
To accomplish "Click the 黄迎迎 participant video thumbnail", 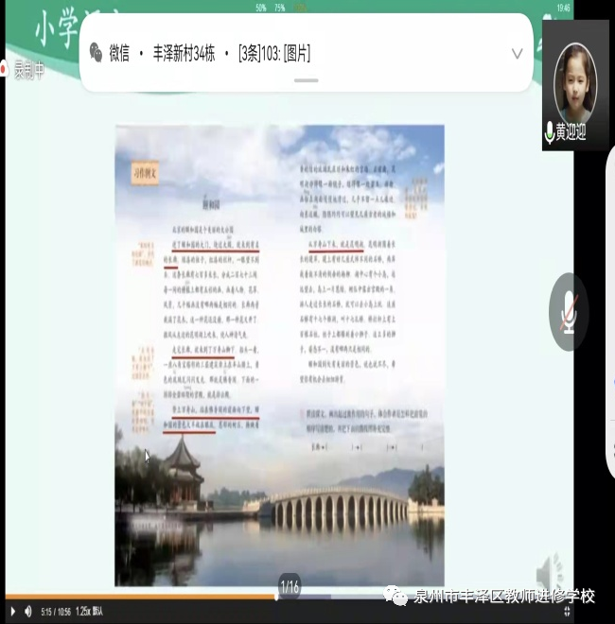I will (x=575, y=85).
